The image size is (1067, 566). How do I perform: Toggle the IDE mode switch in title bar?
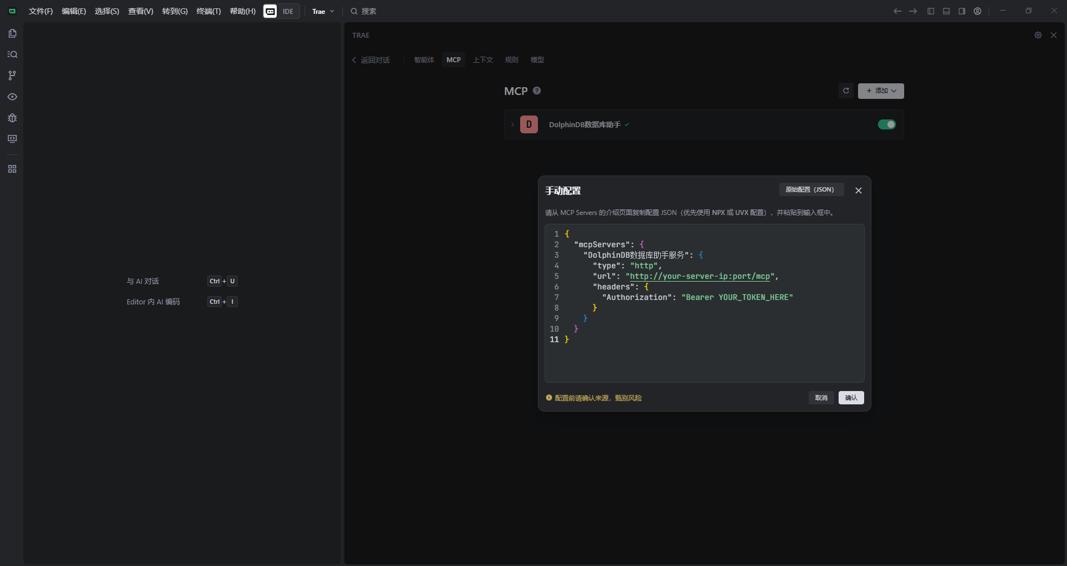[x=281, y=11]
